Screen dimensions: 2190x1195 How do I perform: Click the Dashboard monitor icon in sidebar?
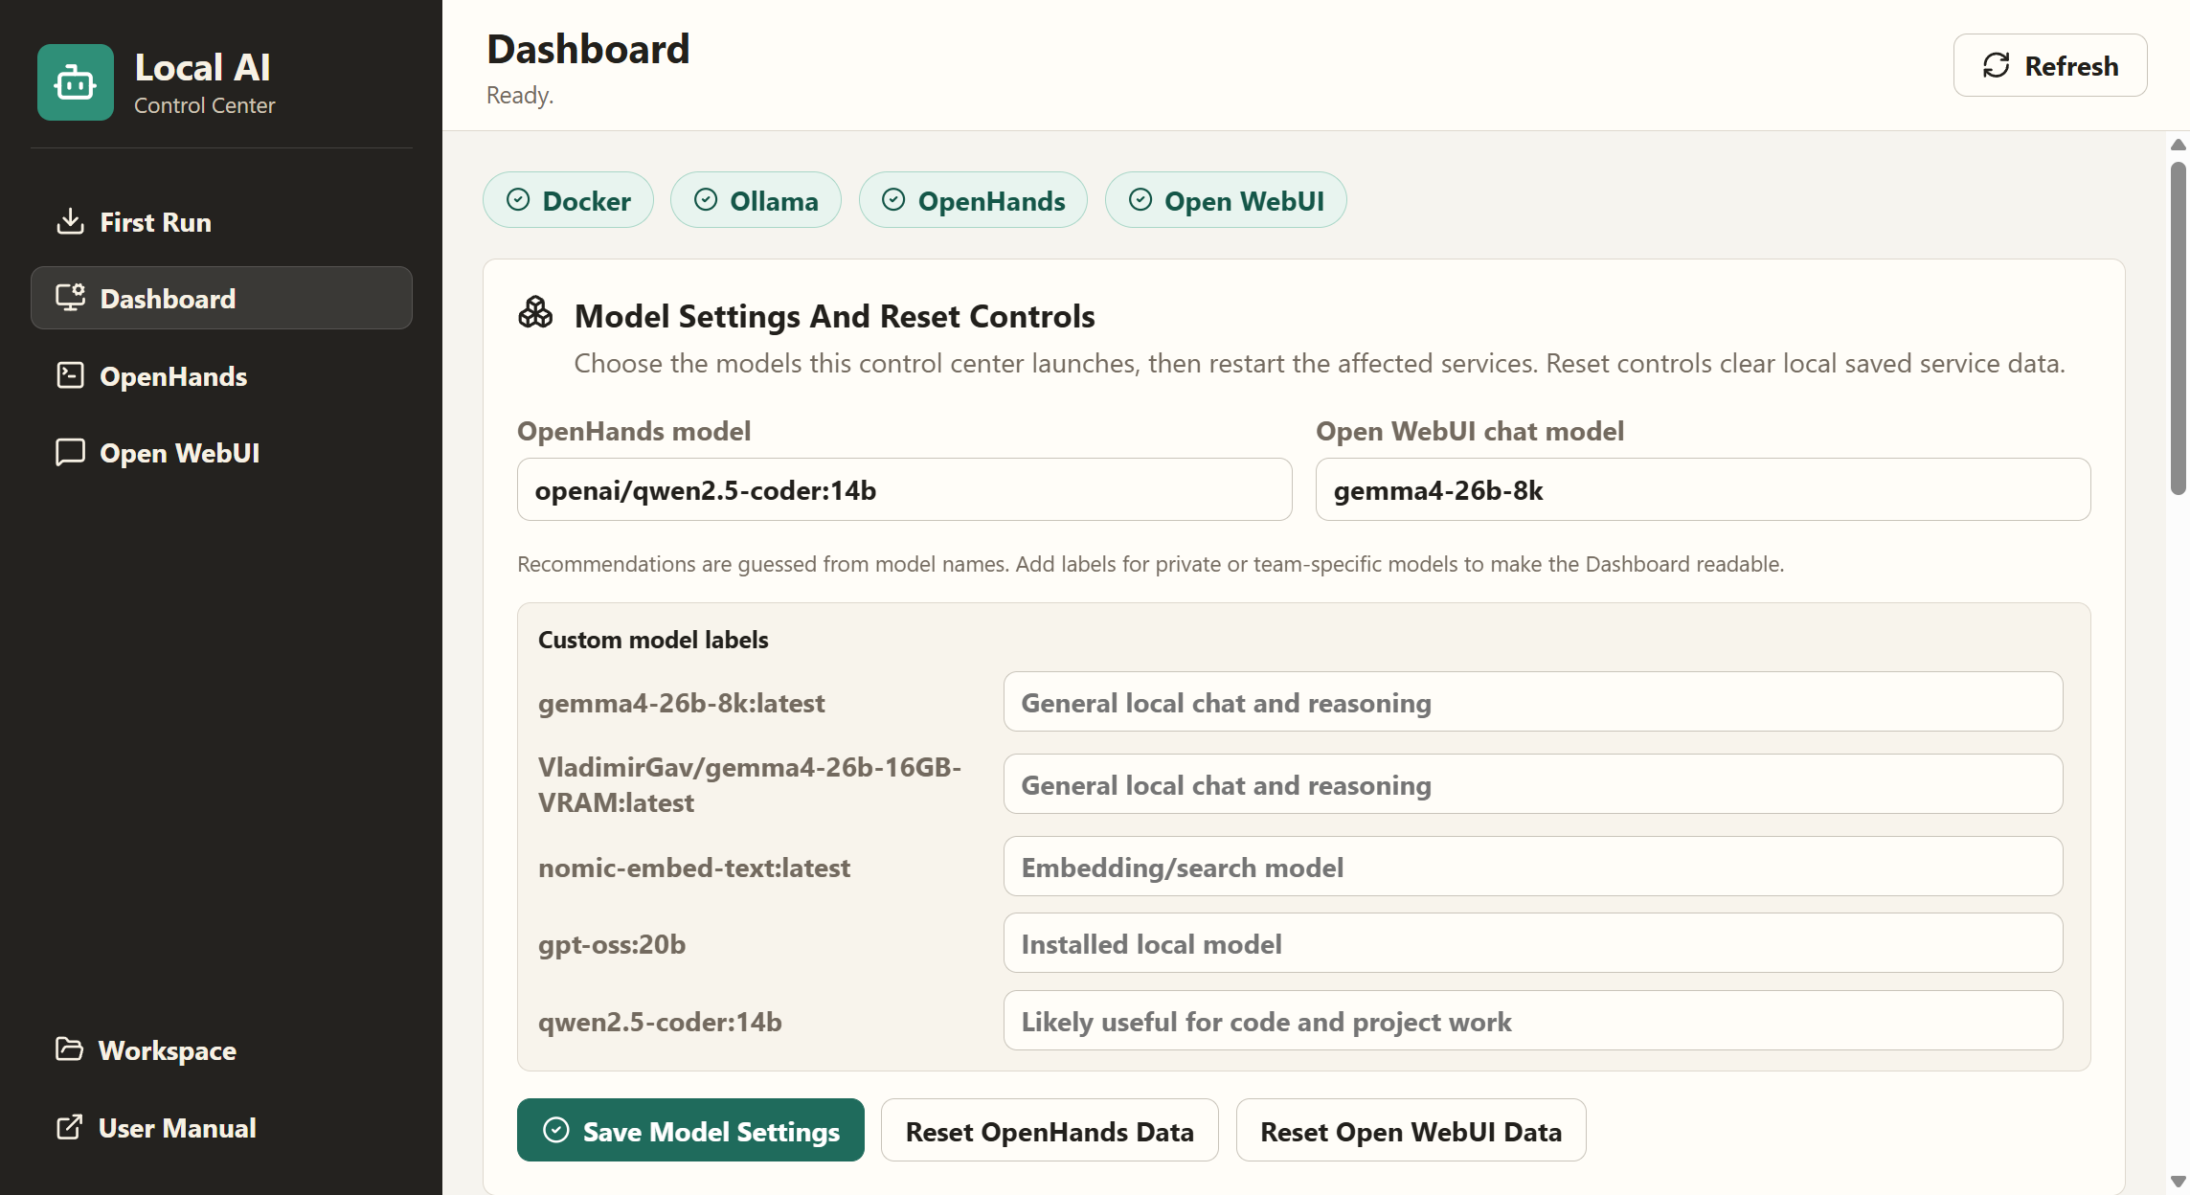point(70,298)
